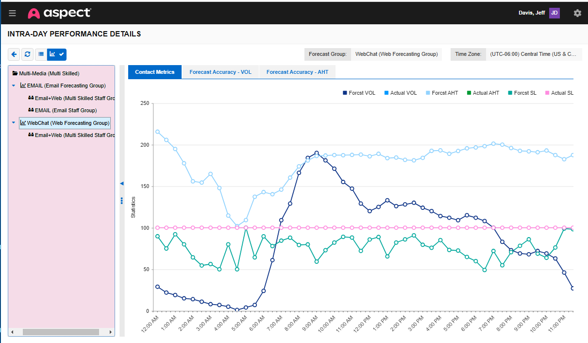
Task: Open the hamburger menu
Action: 12,13
